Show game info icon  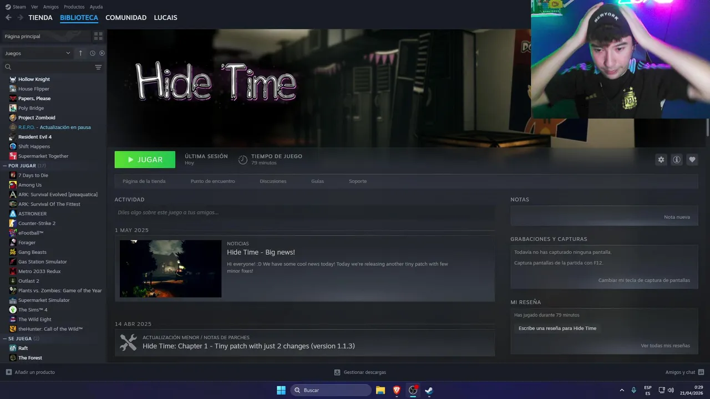[676, 160]
